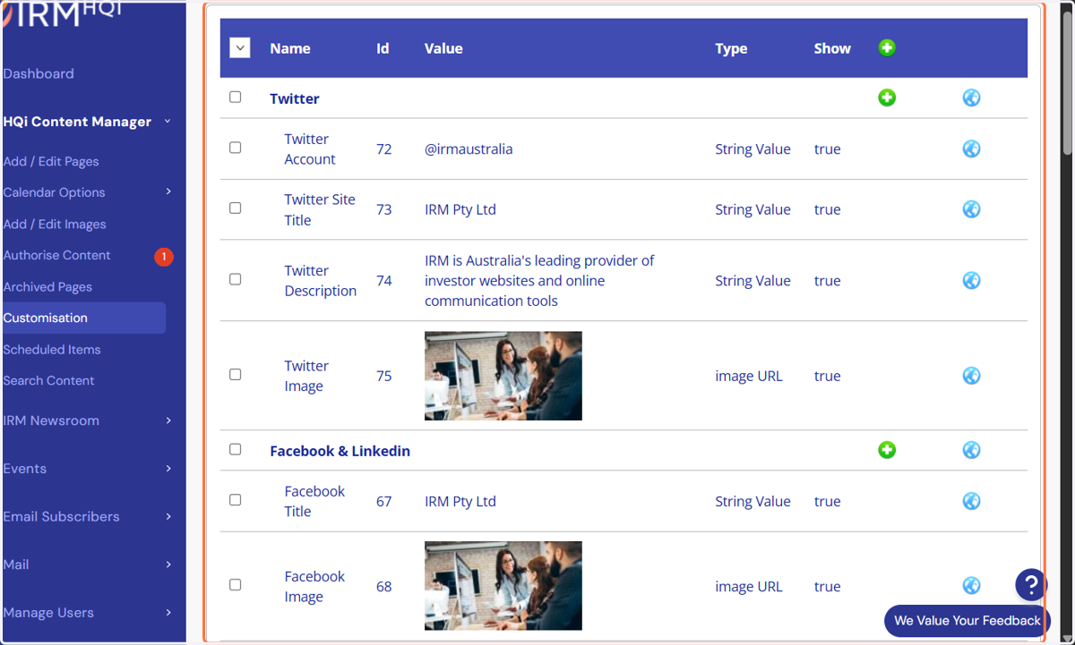The width and height of the screenshot is (1075, 645).
Task: Open Search Content
Action: [x=48, y=381]
